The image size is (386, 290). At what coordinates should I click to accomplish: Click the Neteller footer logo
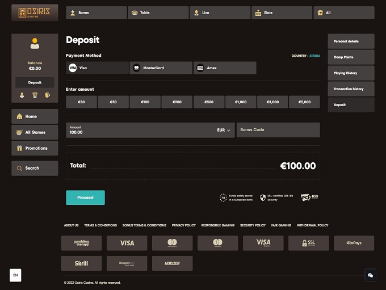point(173,263)
